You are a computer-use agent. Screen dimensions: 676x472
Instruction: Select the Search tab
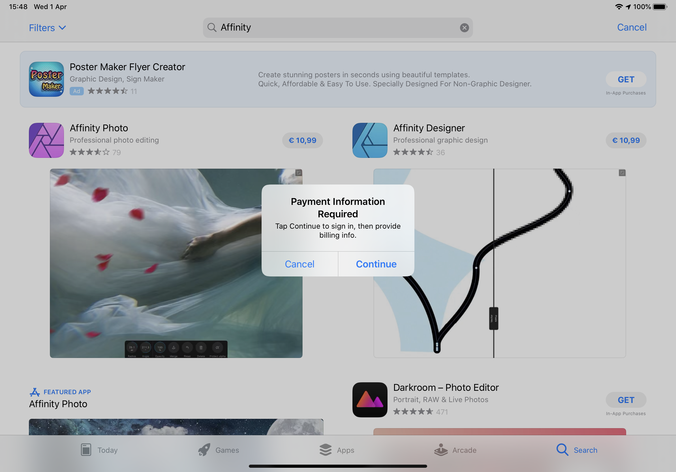point(576,450)
